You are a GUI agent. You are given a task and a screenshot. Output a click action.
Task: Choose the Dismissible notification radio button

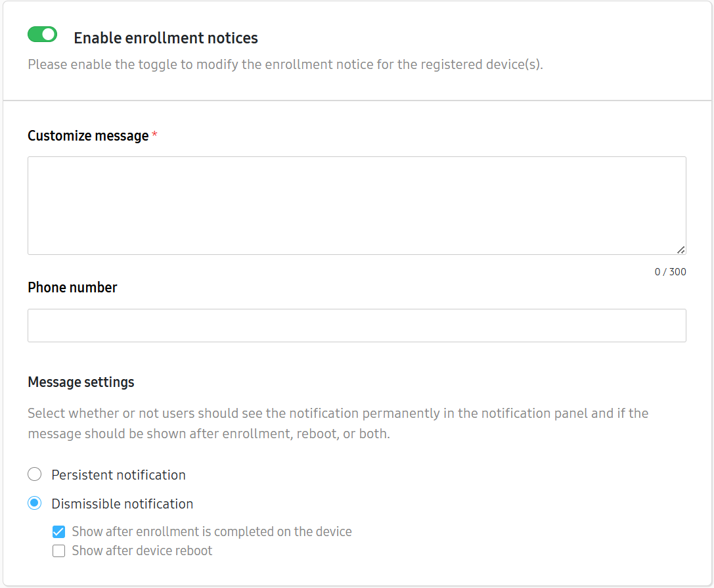35,503
